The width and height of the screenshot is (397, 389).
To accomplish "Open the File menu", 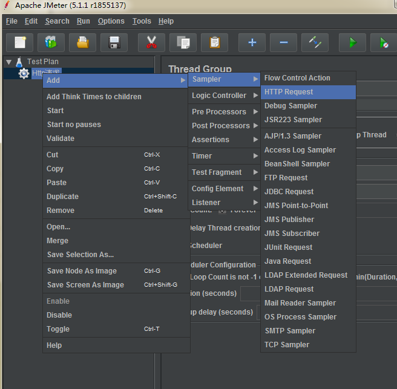I will tap(11, 21).
